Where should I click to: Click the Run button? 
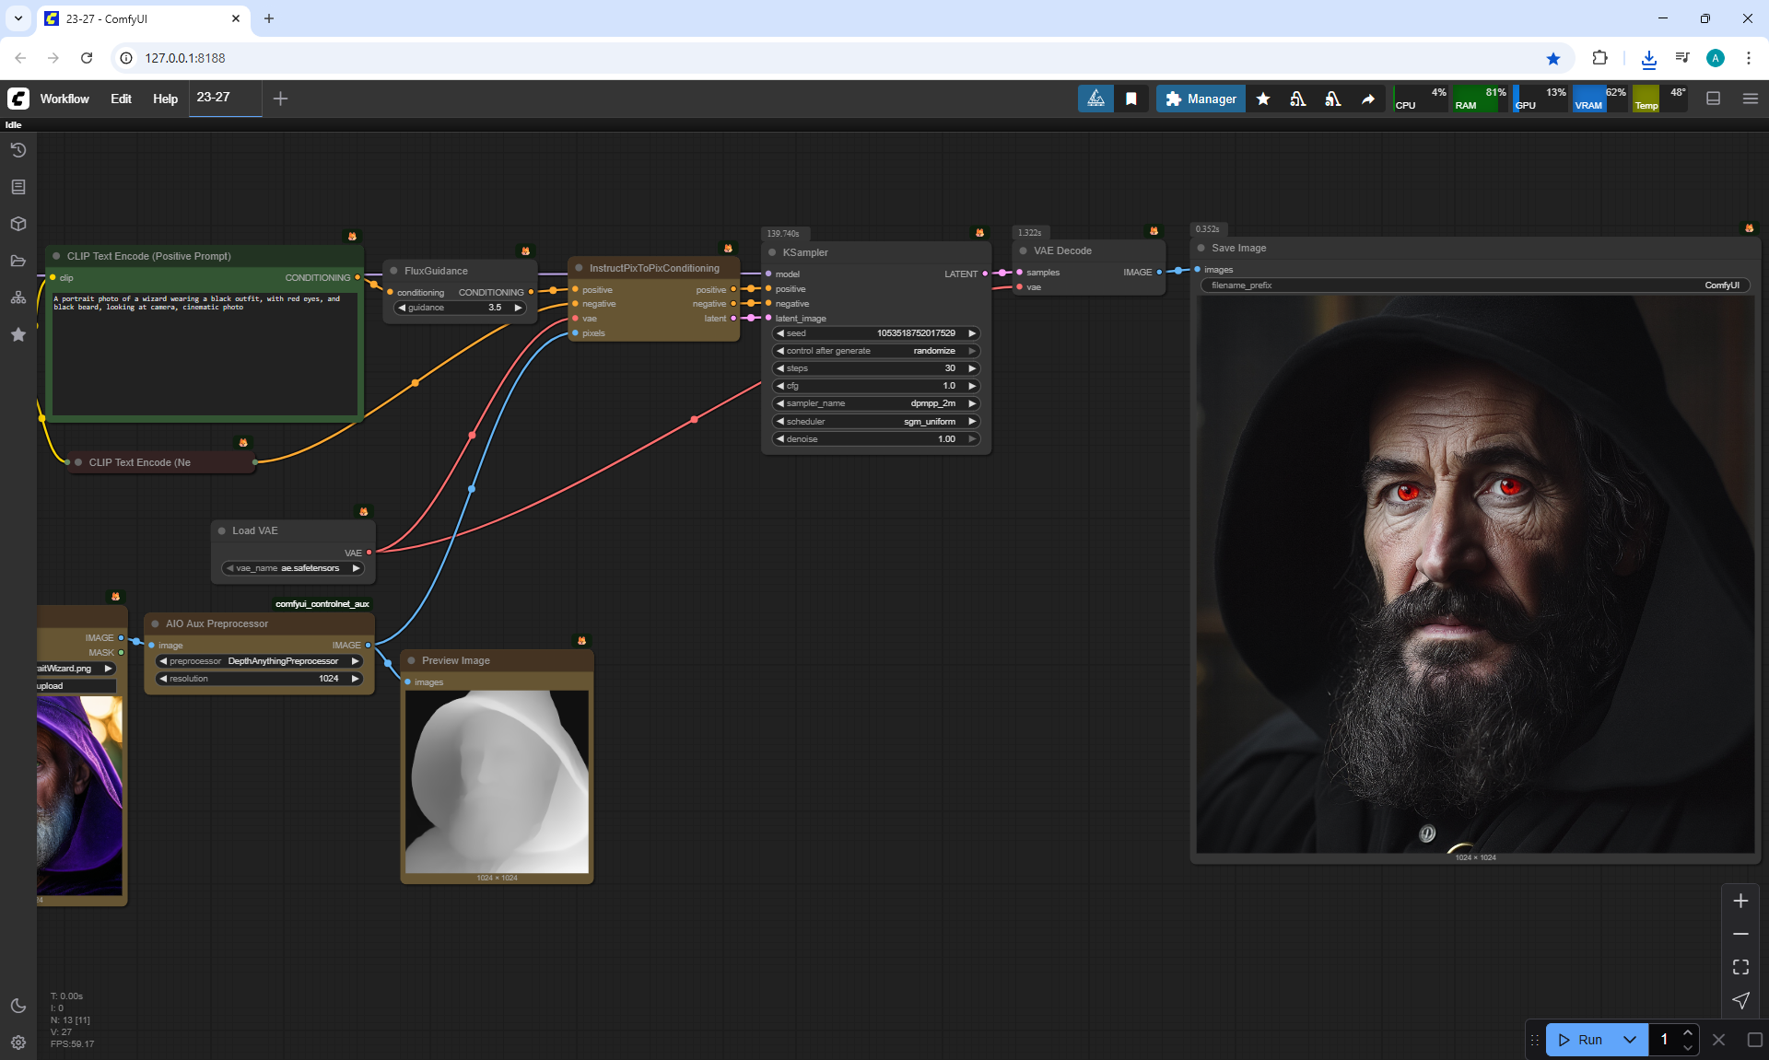pos(1581,1040)
